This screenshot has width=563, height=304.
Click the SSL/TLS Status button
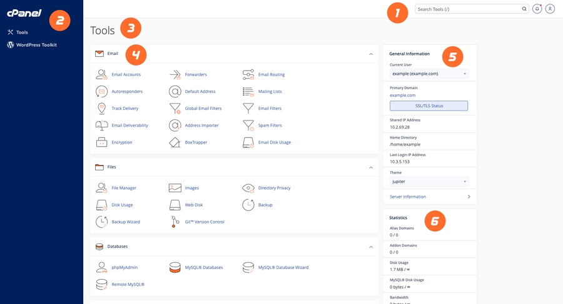pos(429,105)
